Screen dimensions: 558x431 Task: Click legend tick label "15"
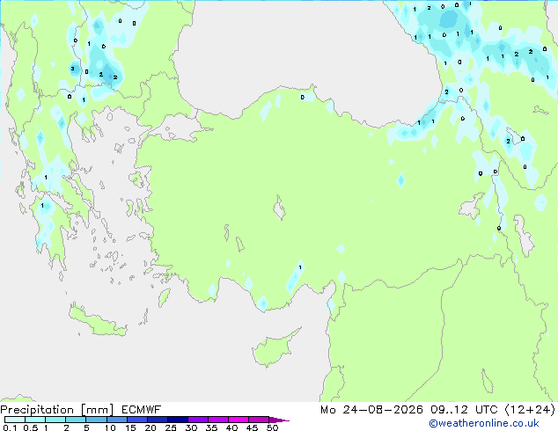point(130,427)
